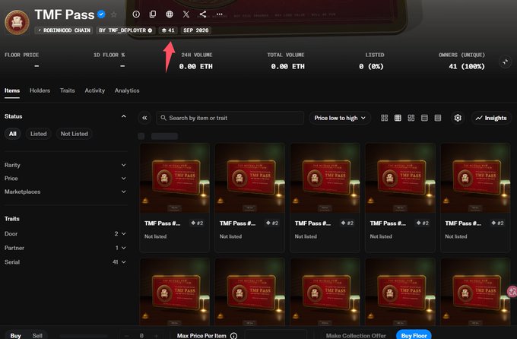This screenshot has width=517, height=339.
Task: Click the Robinhood Chain badge
Action: (64, 30)
